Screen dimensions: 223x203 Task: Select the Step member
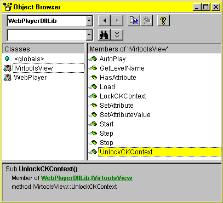coord(106,134)
